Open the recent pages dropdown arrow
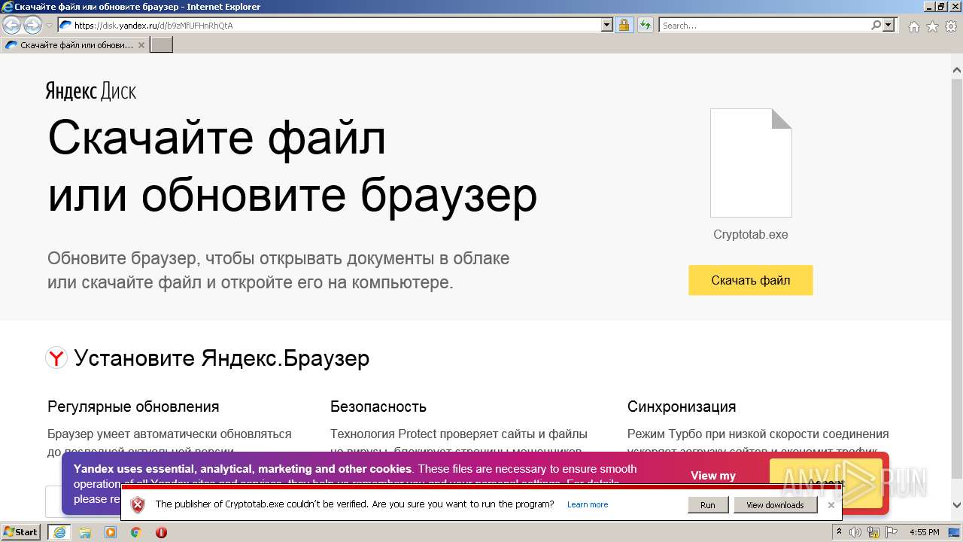 [49, 26]
